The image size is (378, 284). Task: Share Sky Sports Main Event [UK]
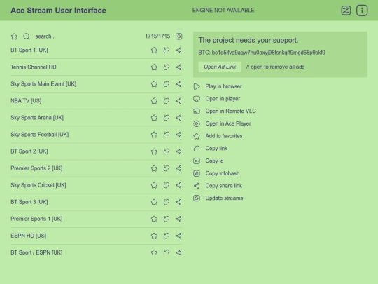179,84
